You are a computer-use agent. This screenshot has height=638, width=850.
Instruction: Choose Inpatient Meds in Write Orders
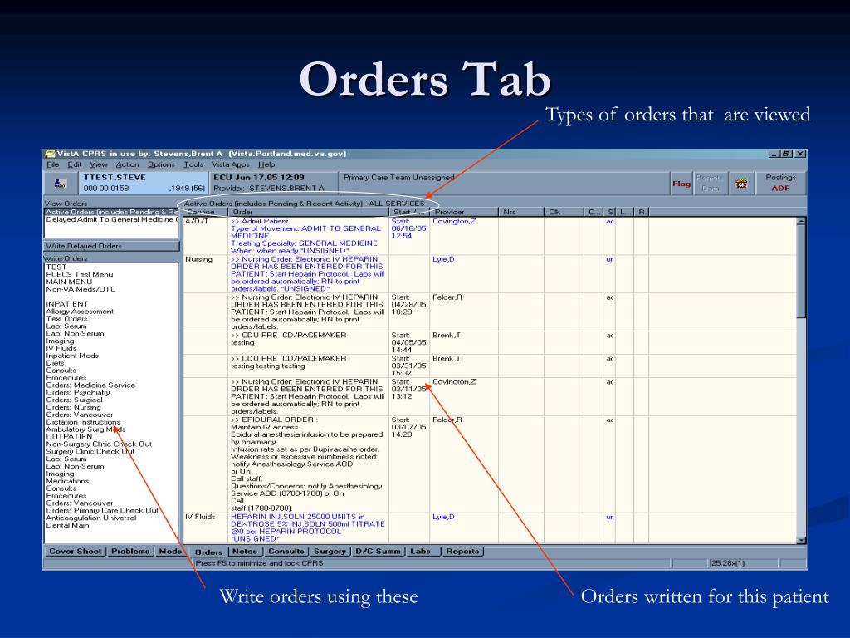pyautogui.click(x=72, y=356)
